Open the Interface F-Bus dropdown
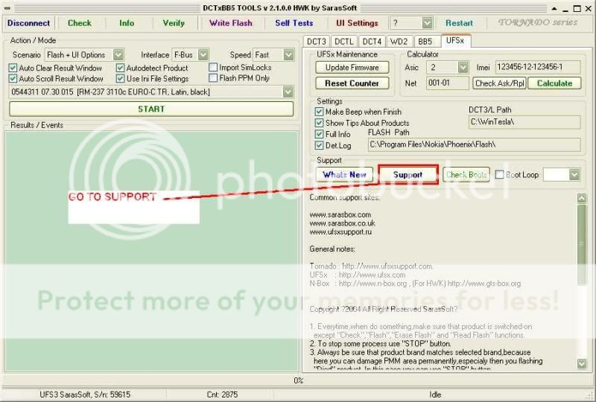Viewport: 596px width, 402px height. coord(203,54)
